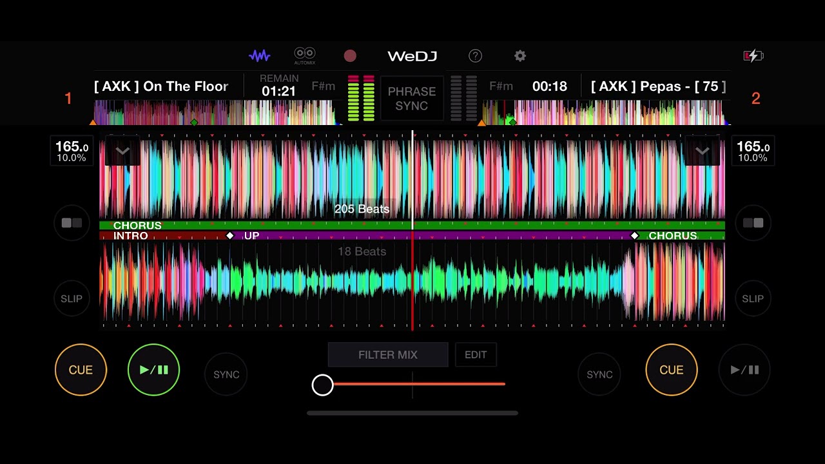Select the UP phrase on deck 2

432,236
